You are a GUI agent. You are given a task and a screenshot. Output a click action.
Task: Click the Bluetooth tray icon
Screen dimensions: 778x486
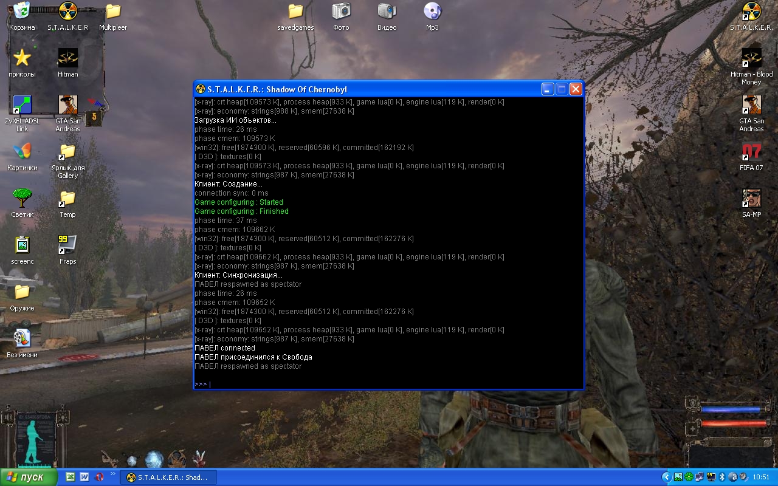(x=722, y=477)
